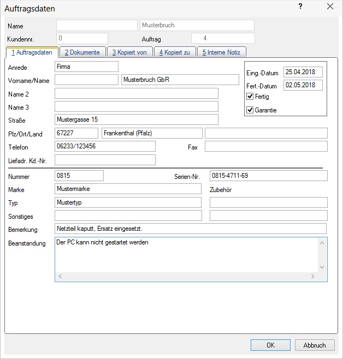Select the Serien-Nr. input field
This screenshot has height=359, width=343.
coord(268,176)
